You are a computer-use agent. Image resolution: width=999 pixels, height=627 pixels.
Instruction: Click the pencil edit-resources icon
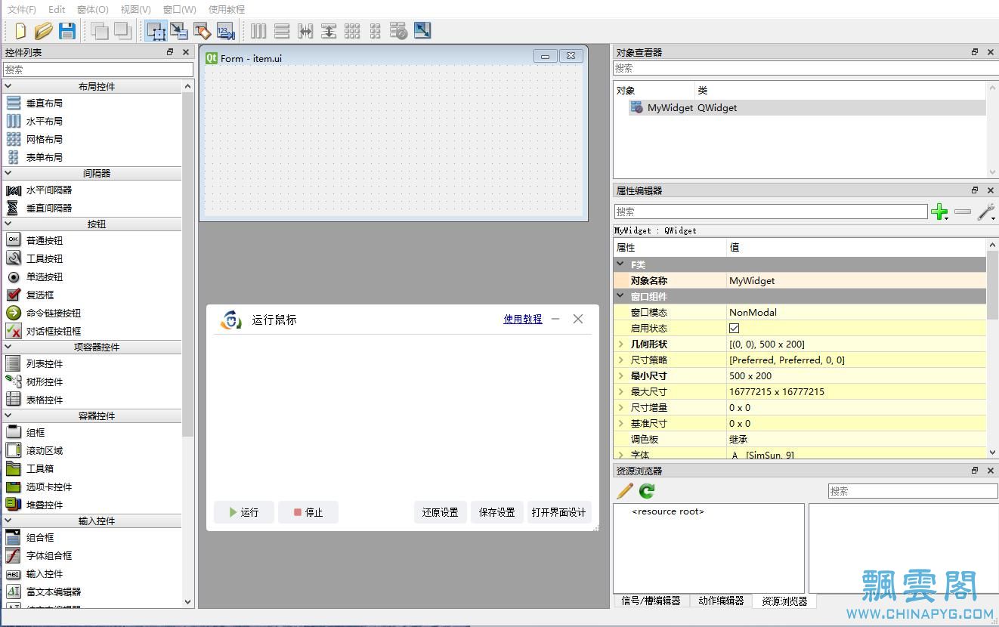coord(625,491)
